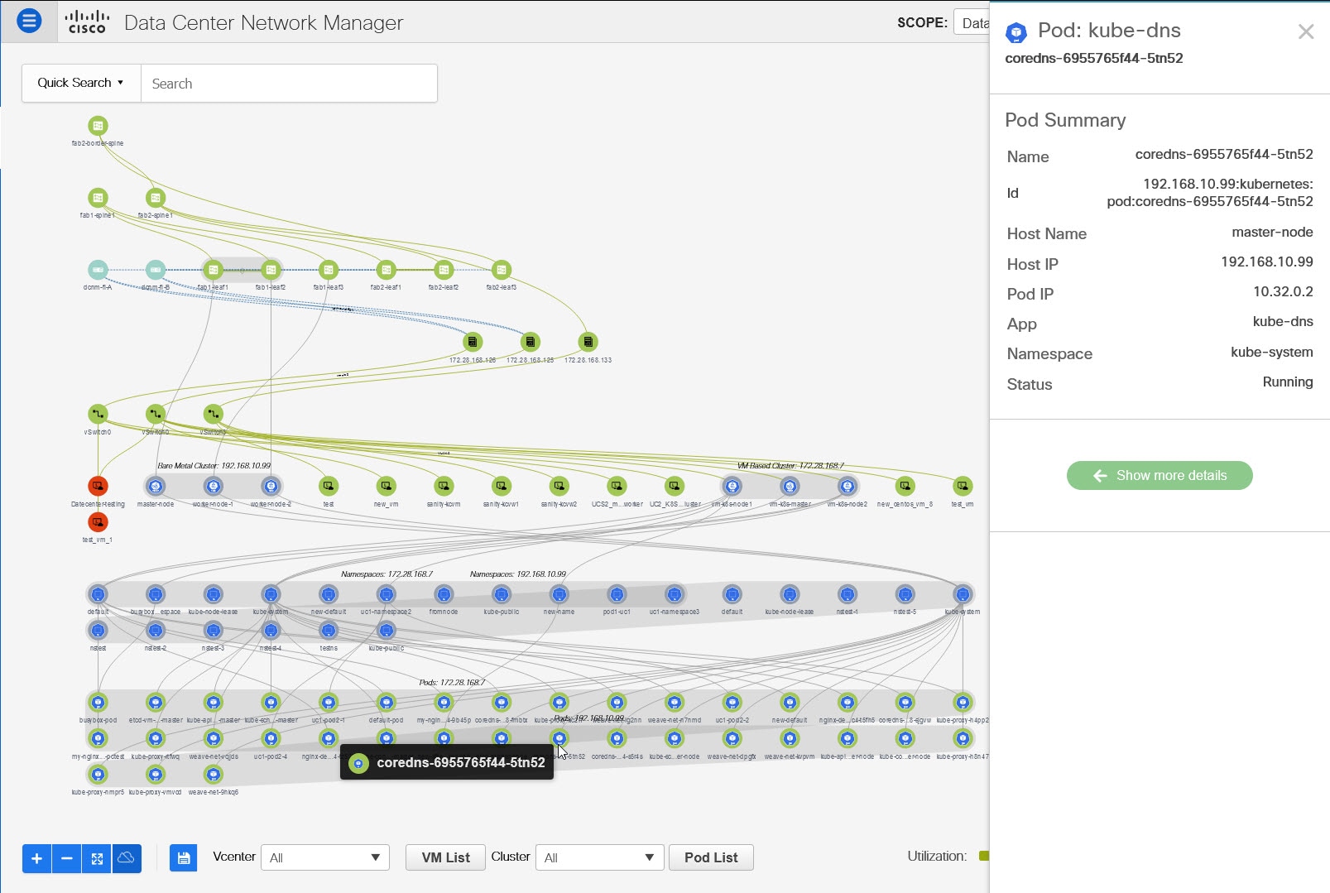Open the main hamburger menu
Viewport: 1330px width, 893px height.
tap(29, 21)
